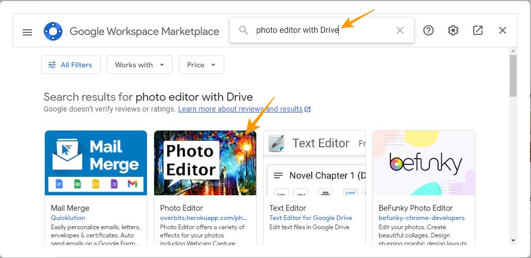The image size is (531, 258).
Task: Click inside the search text field
Action: tap(322, 30)
